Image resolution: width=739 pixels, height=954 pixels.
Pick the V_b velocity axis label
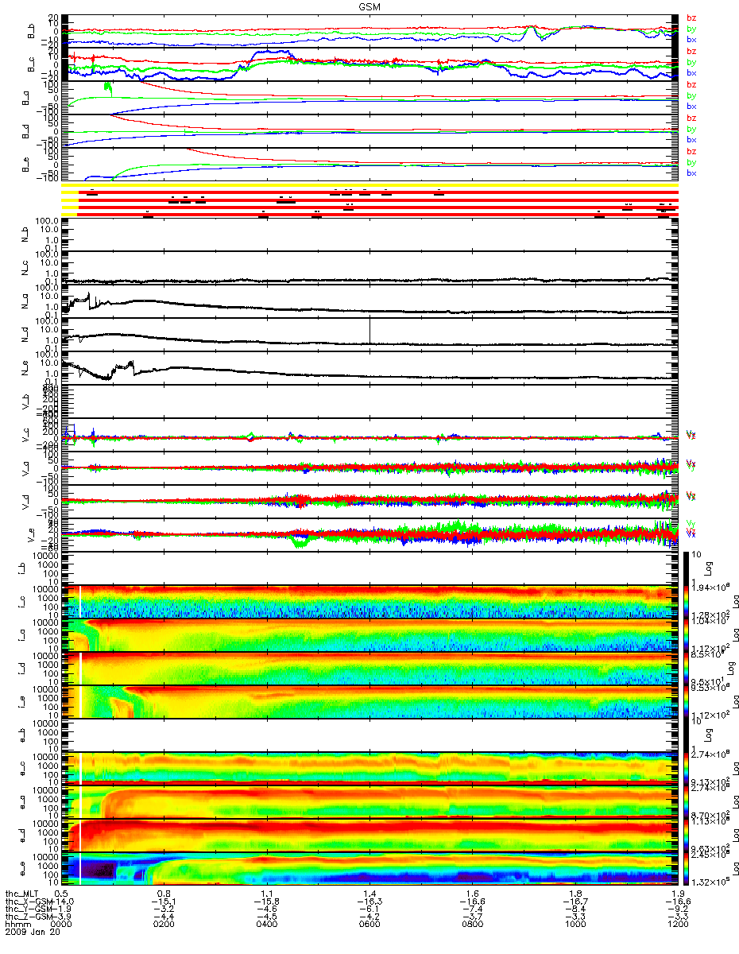[x=26, y=401]
